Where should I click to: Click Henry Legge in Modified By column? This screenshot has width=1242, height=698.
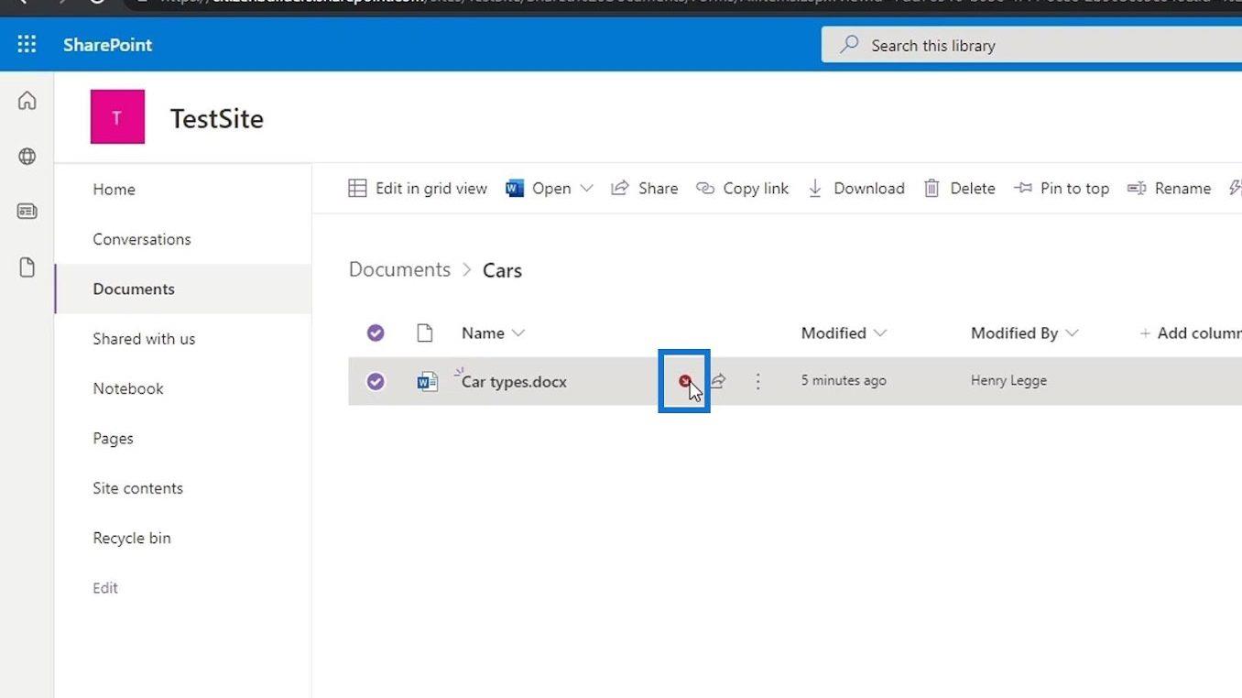pyautogui.click(x=1008, y=380)
